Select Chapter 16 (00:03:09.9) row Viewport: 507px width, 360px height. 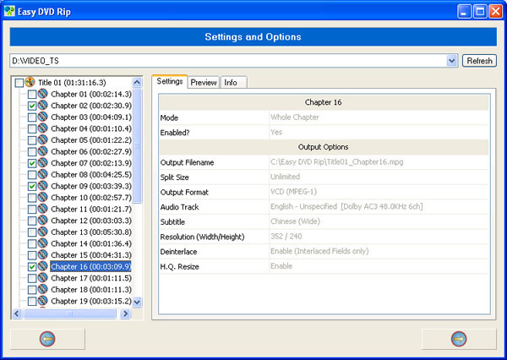pyautogui.click(x=91, y=266)
